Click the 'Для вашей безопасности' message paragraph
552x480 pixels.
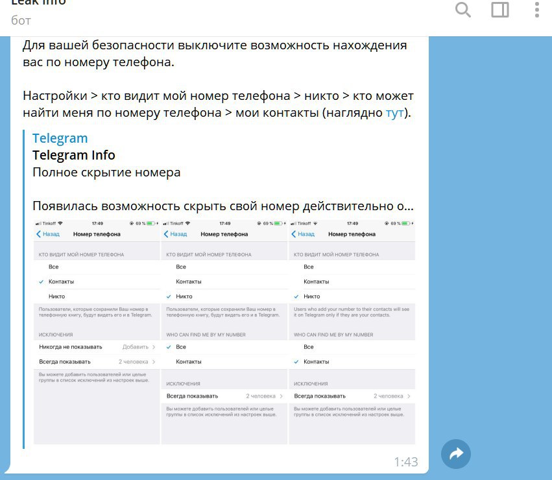[x=215, y=54]
